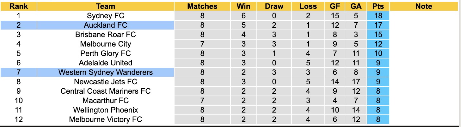Open Melbourne Victory FC team entry
Image resolution: width=461 pixels, height=127 pixels.
(106, 119)
